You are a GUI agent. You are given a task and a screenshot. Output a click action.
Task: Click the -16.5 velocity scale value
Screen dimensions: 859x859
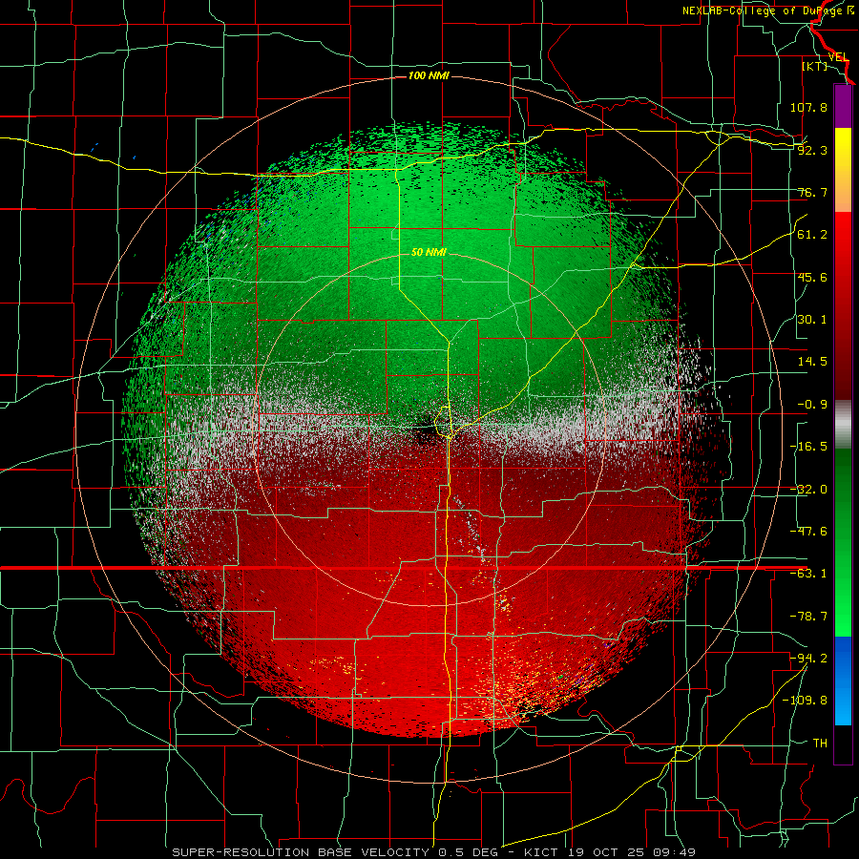pos(808,447)
